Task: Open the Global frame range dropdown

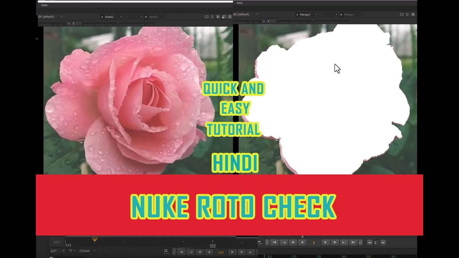Action: (87, 251)
